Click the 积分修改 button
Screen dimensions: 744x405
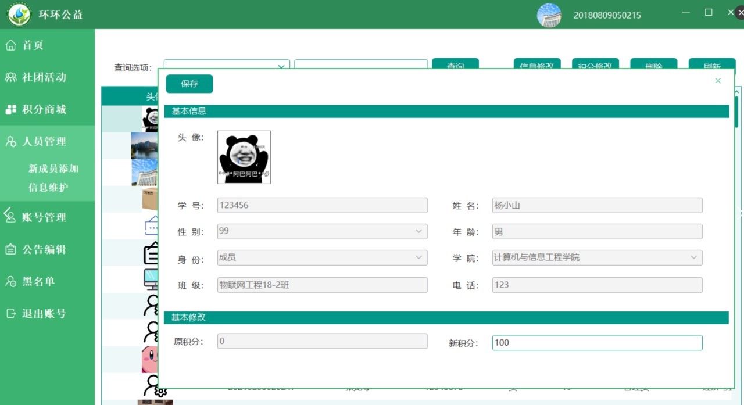(x=595, y=64)
